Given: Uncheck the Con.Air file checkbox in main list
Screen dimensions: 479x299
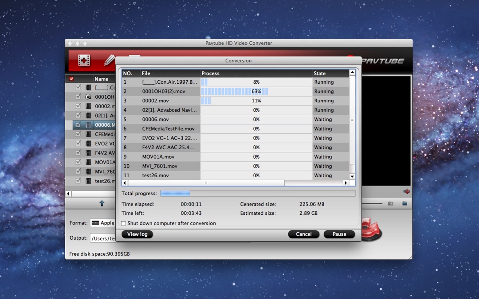Looking at the screenshot, I should [78, 87].
